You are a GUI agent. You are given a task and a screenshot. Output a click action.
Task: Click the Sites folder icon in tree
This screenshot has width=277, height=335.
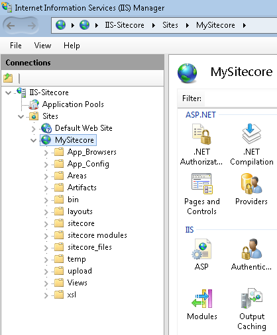click(34, 116)
